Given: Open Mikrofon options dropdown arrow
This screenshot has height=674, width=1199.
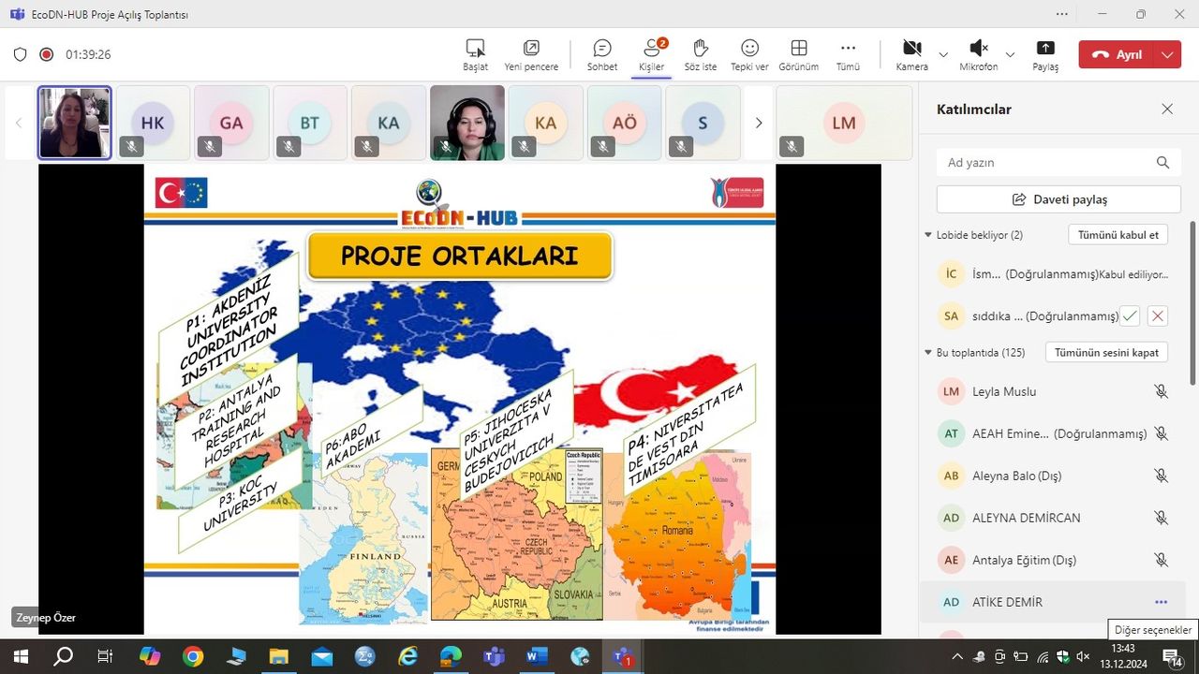Looking at the screenshot, I should [x=1010, y=54].
